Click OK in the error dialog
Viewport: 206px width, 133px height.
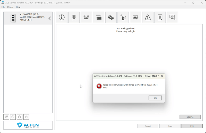(155, 98)
